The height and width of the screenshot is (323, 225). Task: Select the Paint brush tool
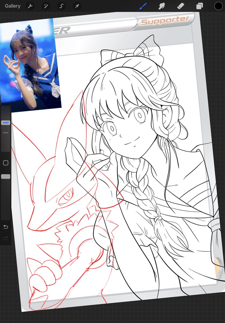(143, 6)
